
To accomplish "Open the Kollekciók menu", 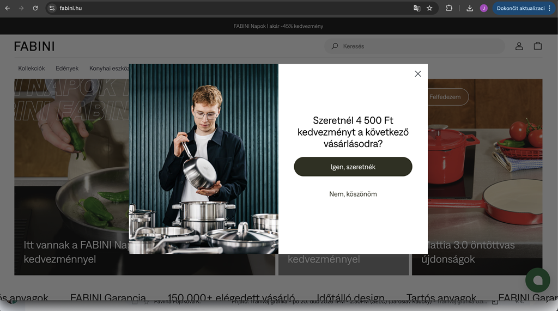I will (32, 69).
